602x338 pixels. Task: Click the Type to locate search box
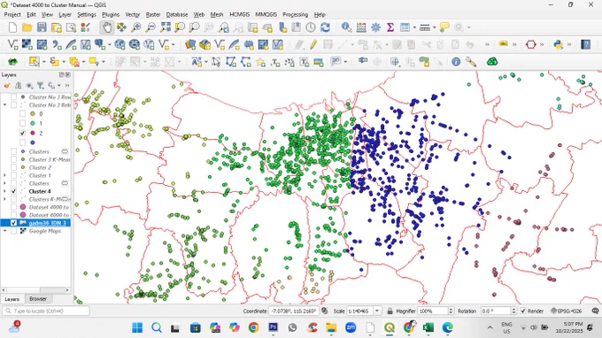[x=46, y=311]
